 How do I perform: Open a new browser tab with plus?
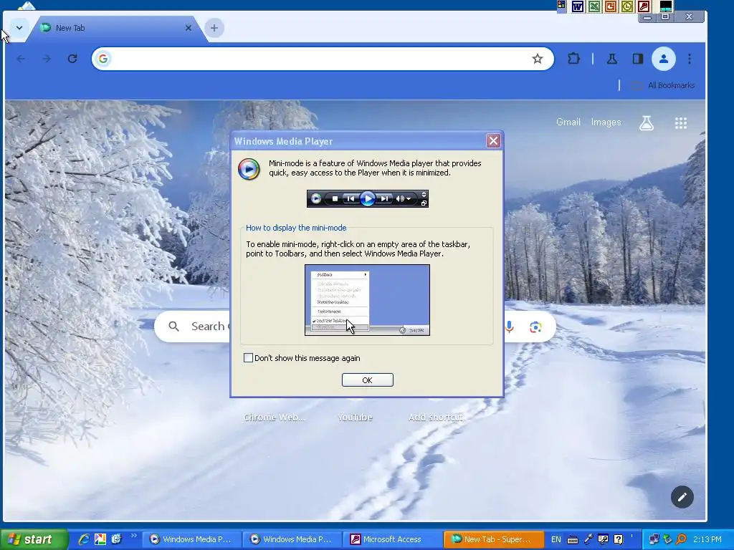click(x=214, y=28)
